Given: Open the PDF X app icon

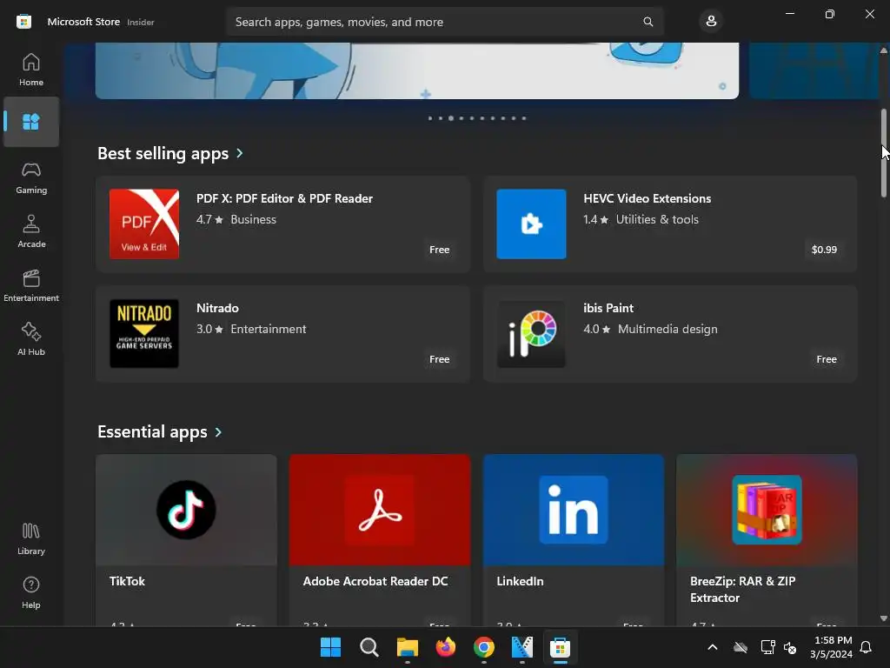Looking at the screenshot, I should click(x=144, y=224).
